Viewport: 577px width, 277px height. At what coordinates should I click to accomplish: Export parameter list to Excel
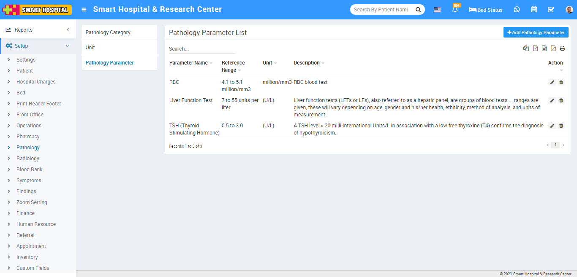pos(535,48)
